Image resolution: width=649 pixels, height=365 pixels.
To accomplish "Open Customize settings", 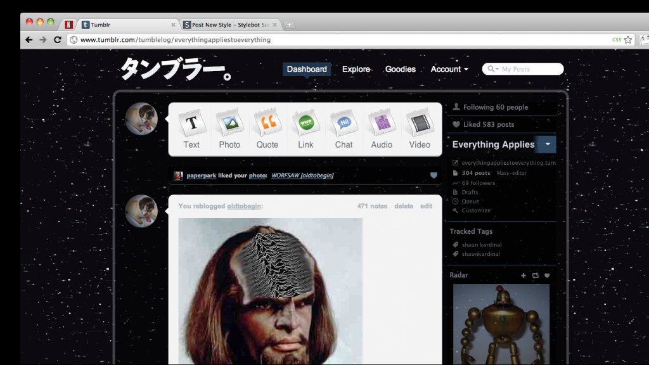I will [476, 210].
